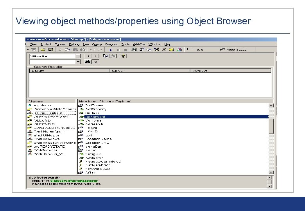
Task: Select the LocationURL member
Action: click(x=97, y=143)
